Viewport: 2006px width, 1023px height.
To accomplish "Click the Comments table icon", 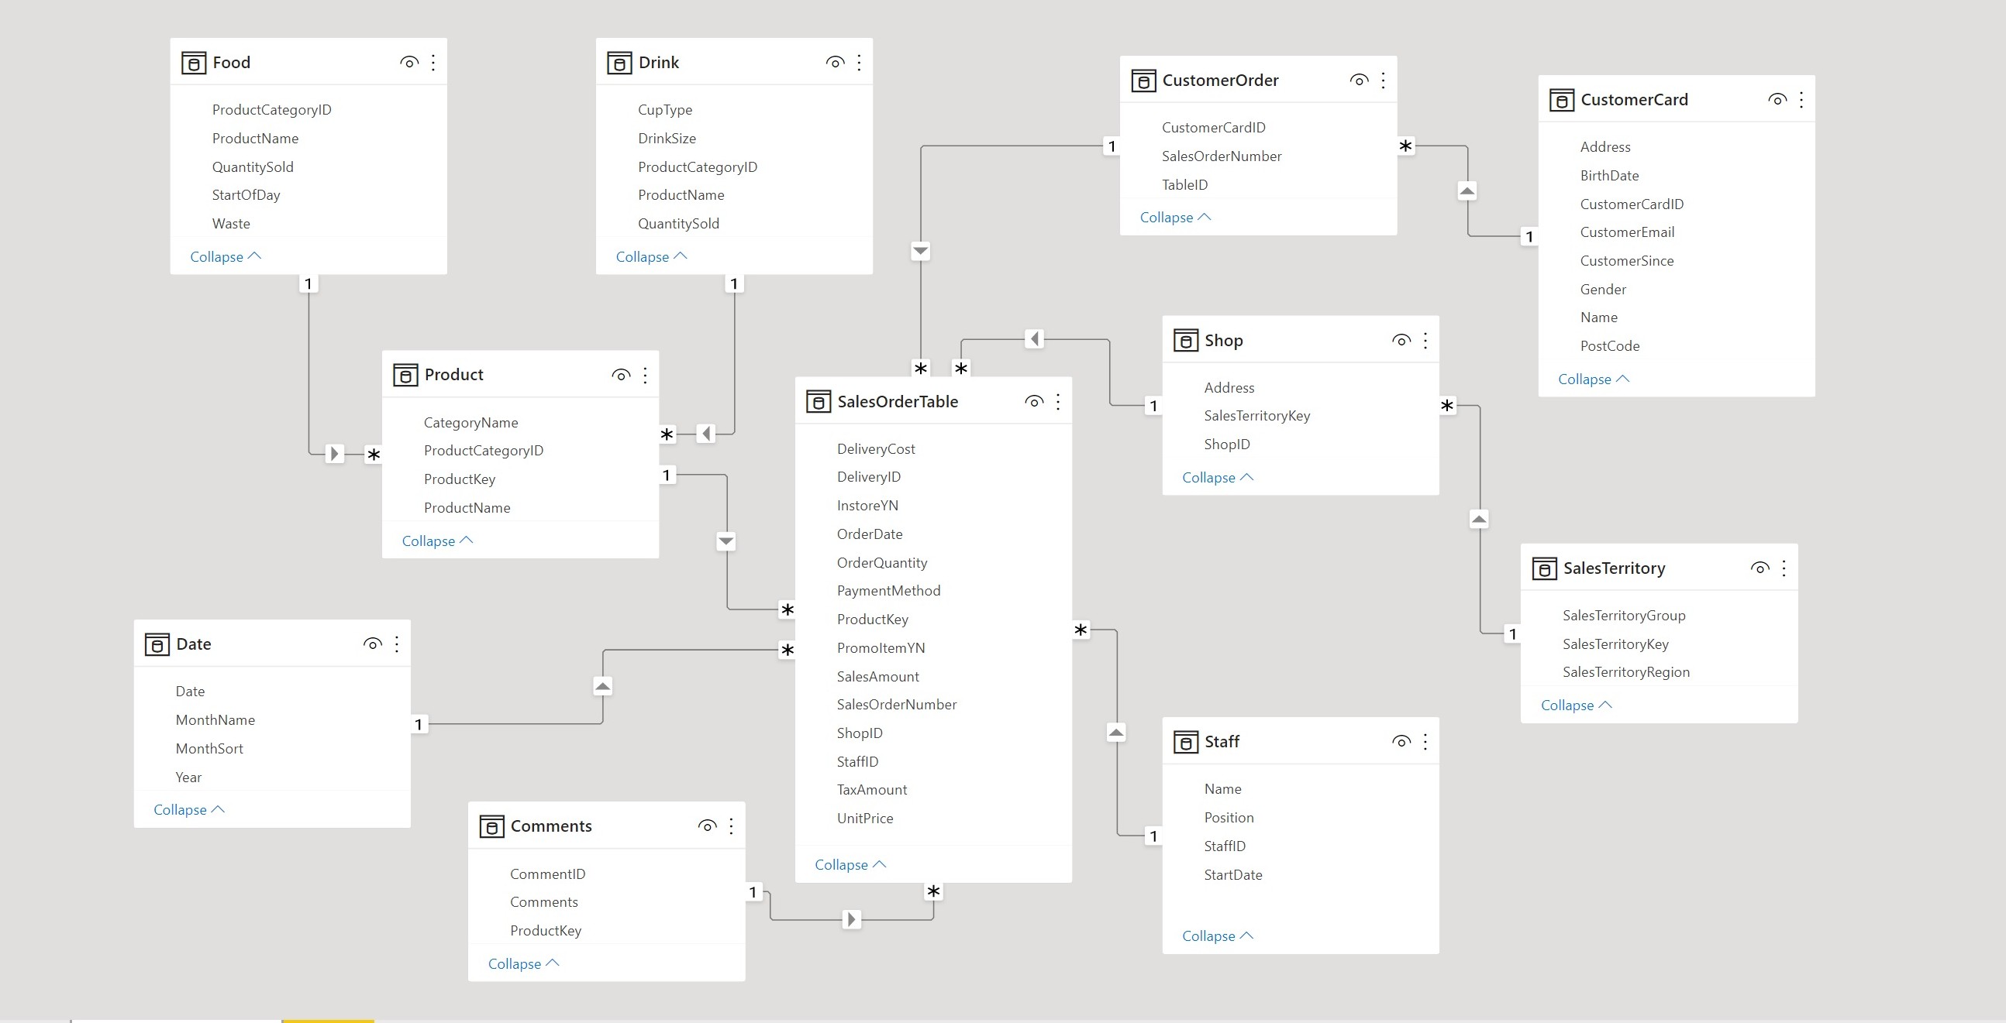I will tap(493, 826).
